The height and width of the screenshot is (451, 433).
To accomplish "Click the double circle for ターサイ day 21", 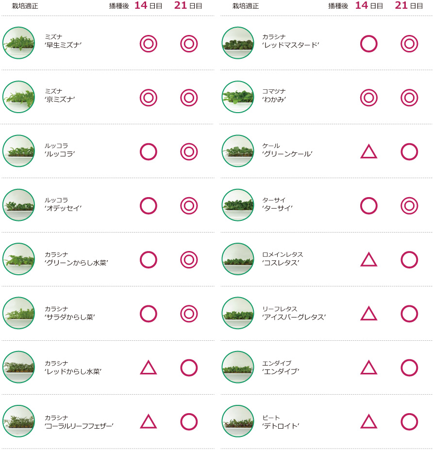I will [409, 206].
